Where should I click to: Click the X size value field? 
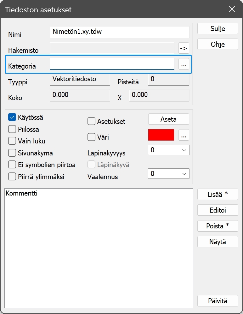pos(159,95)
